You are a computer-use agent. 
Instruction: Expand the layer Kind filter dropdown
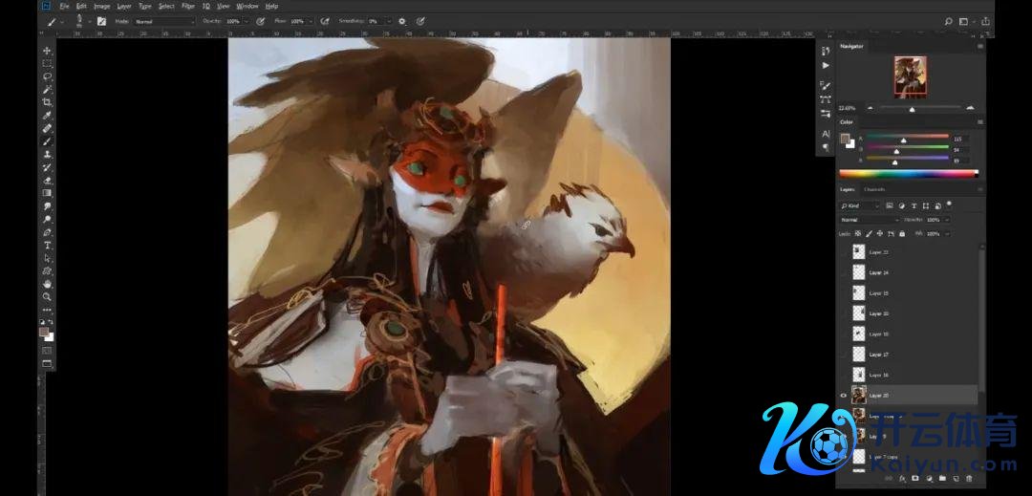point(860,205)
